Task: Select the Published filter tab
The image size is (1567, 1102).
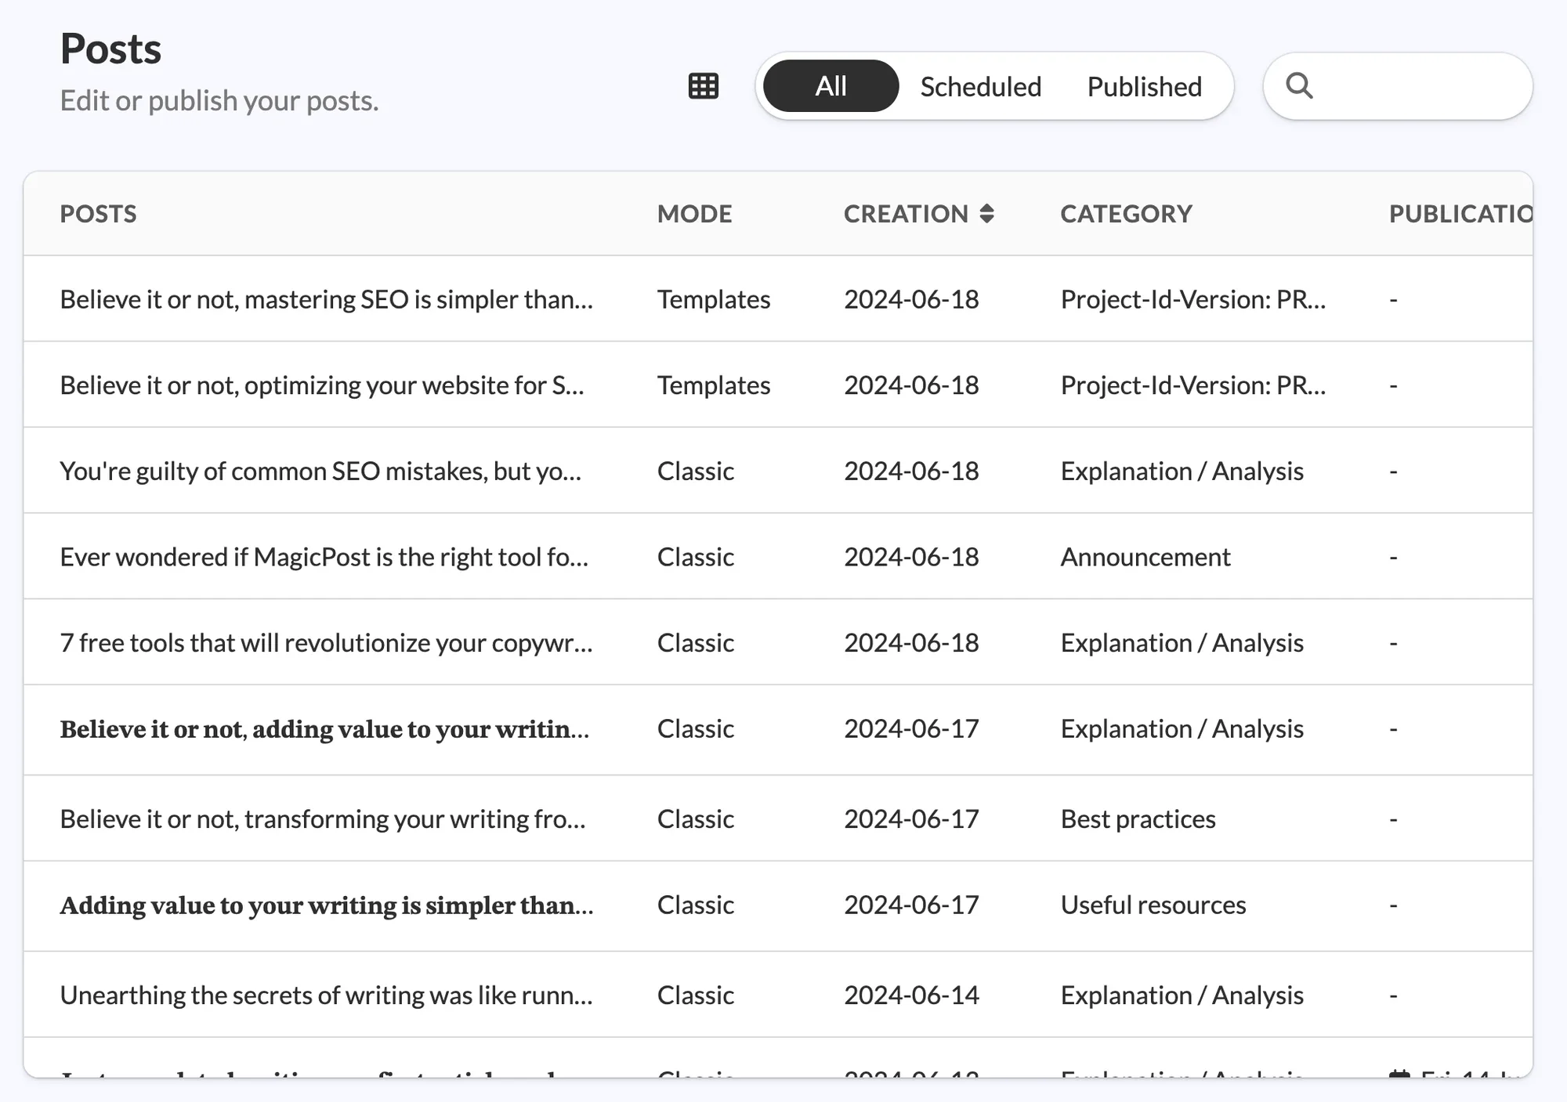Action: pos(1143,86)
